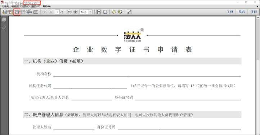Click the title 企业数字证书申请表
Image resolution: width=260 pixels, height=135 pixels.
coord(132,50)
